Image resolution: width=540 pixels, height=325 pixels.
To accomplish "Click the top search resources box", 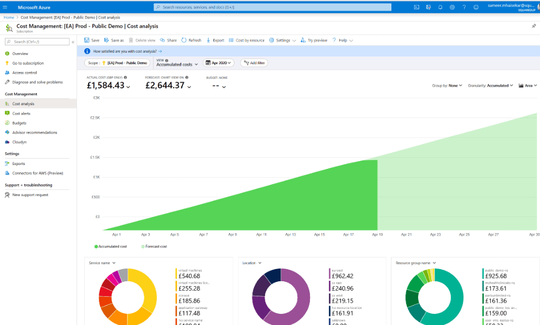I will tap(272, 7).
